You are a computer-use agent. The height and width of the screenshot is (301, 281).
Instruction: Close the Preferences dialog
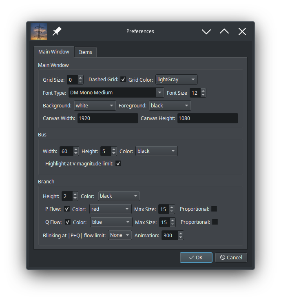click(x=242, y=31)
